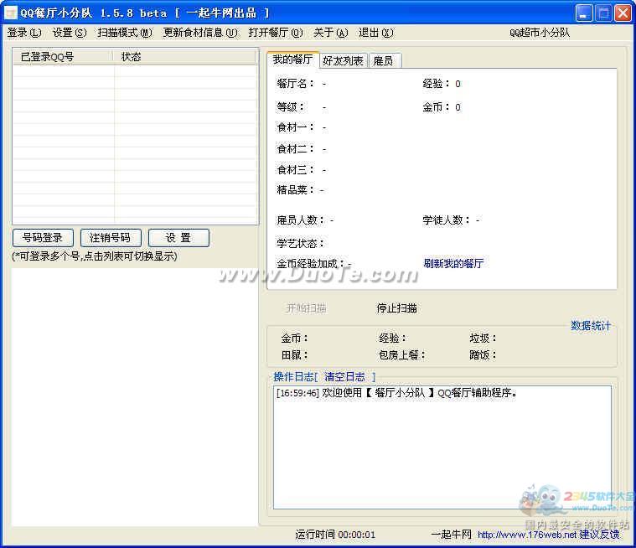Open the 打开餐厅(O) menu
Screen dimensions: 636x548
[x=276, y=33]
